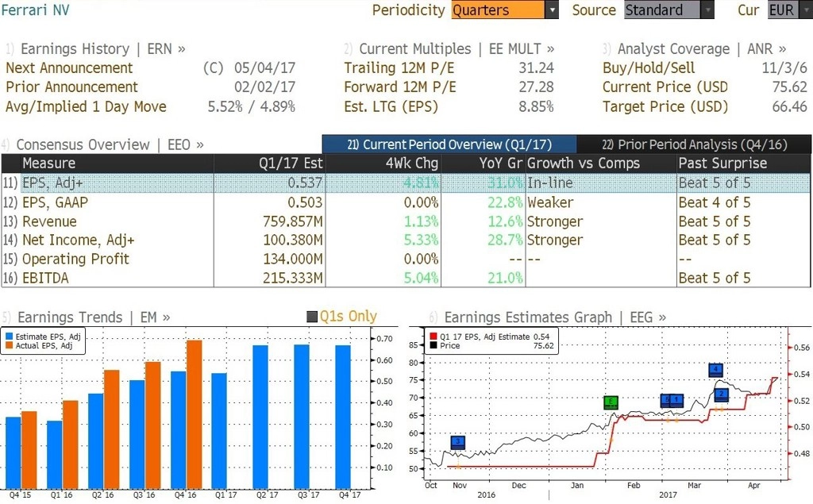The image size is (813, 504).
Task: Select the Net Income, Adj+ row
Action: pyautogui.click(x=406, y=240)
